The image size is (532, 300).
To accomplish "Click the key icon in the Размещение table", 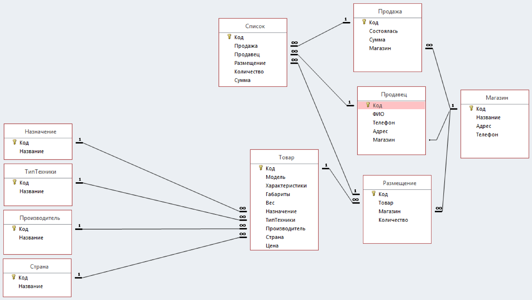I will (373, 194).
